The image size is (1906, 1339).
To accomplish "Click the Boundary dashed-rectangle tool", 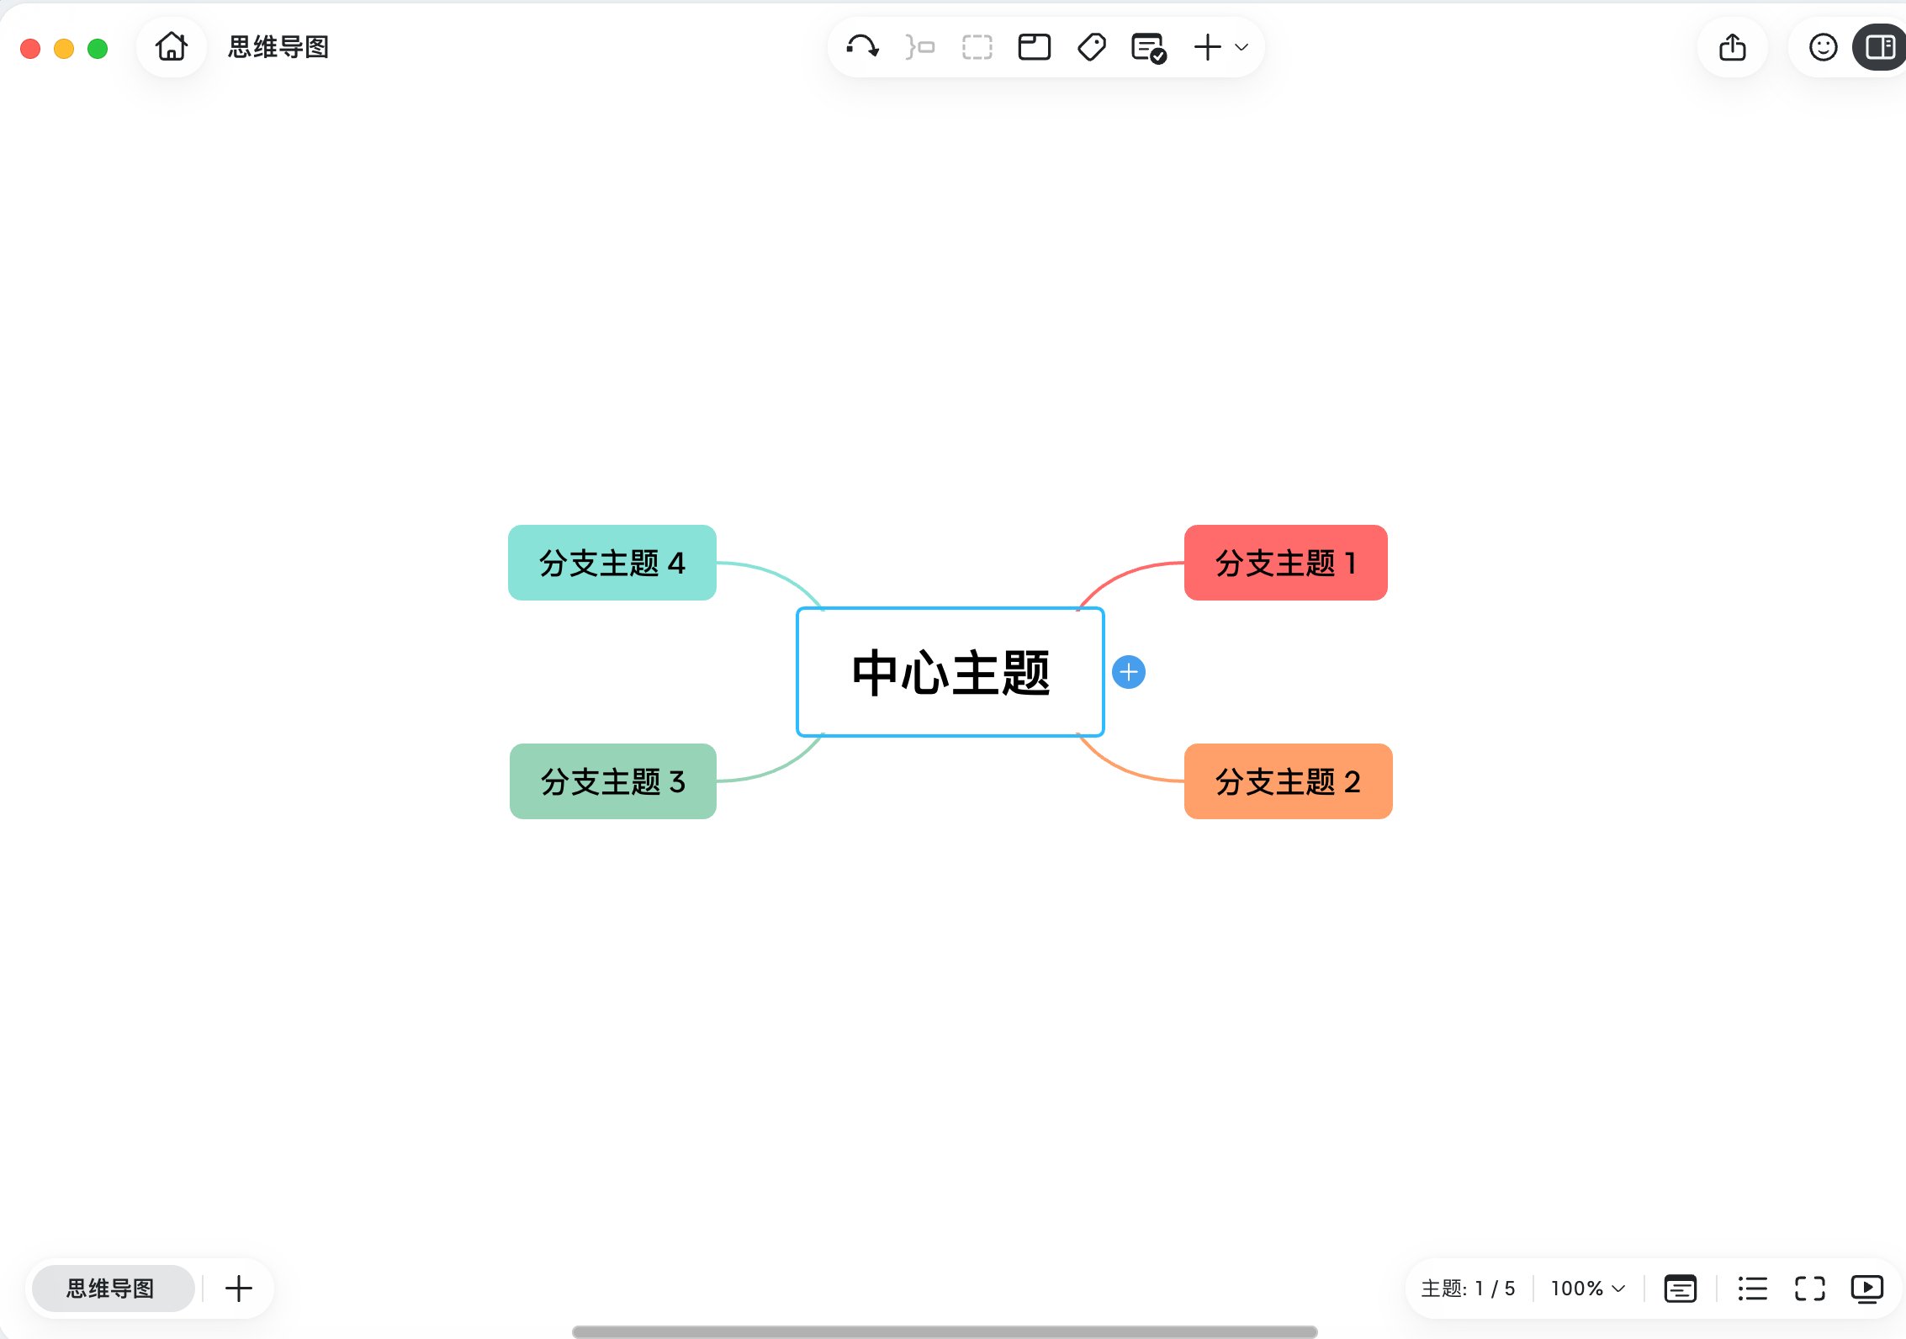I will pos(977,47).
